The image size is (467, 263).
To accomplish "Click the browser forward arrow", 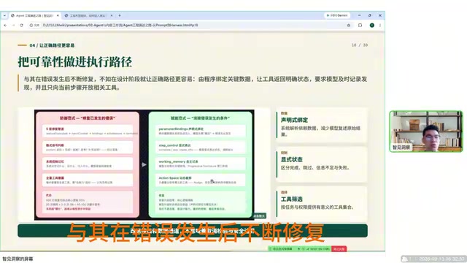I will [x=13, y=26].
